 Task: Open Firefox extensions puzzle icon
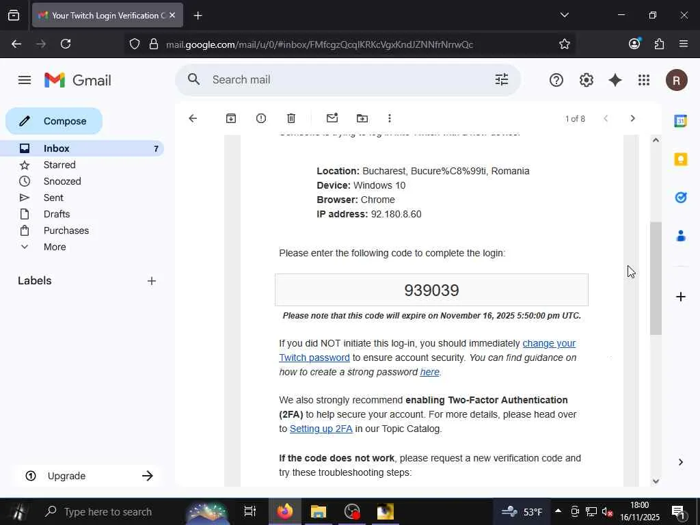click(659, 44)
